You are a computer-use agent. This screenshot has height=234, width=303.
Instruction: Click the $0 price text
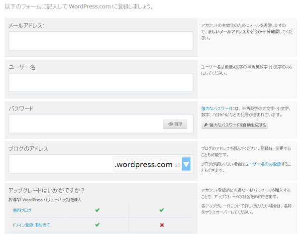tap(178, 165)
